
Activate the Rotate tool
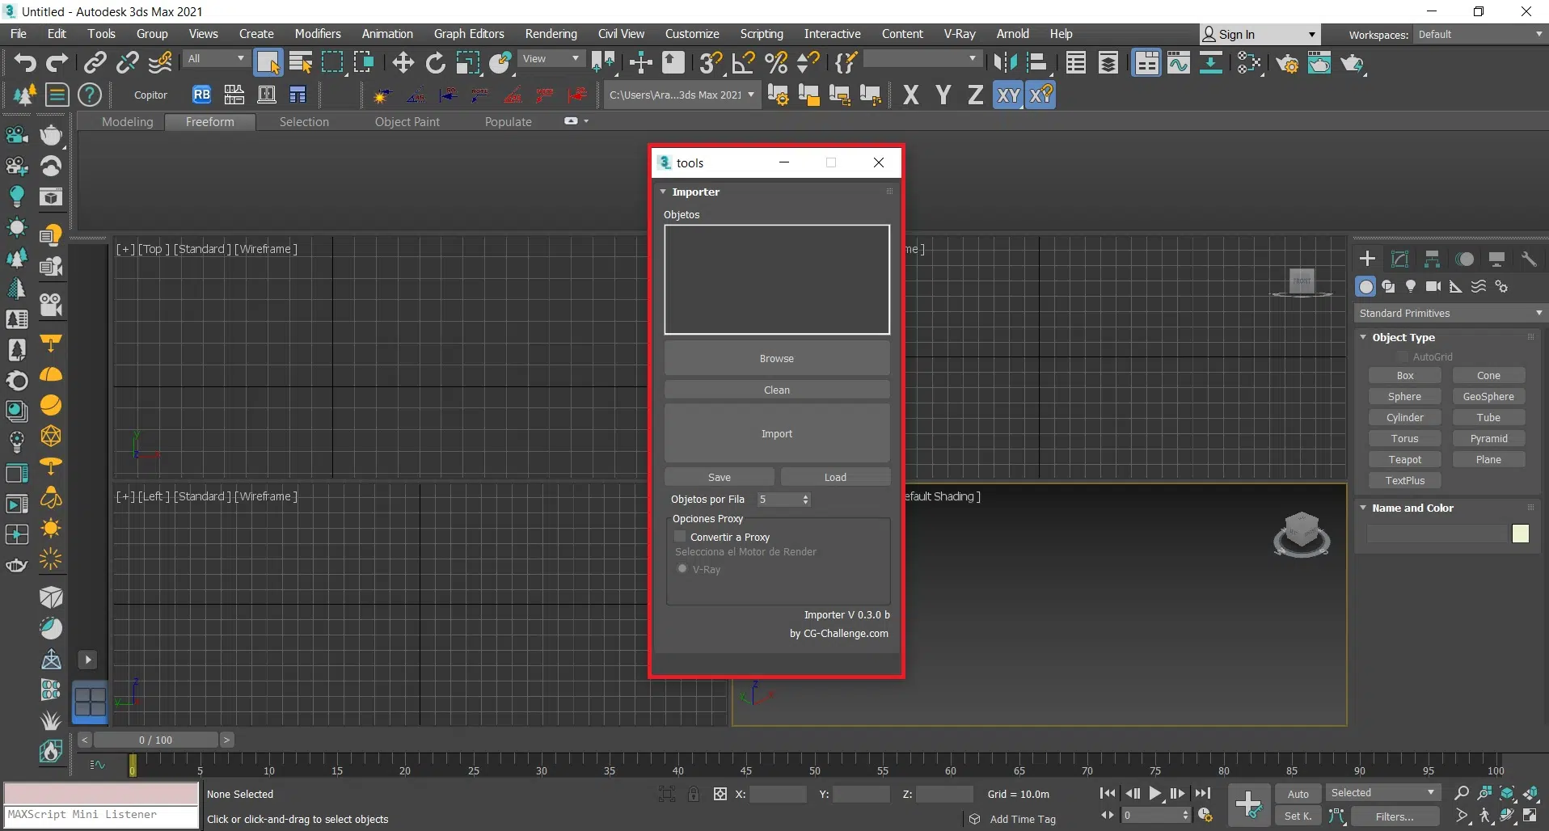click(x=435, y=63)
